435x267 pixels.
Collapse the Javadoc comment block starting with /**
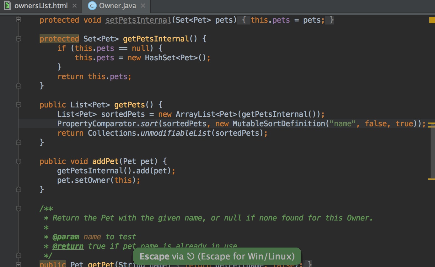point(19,208)
